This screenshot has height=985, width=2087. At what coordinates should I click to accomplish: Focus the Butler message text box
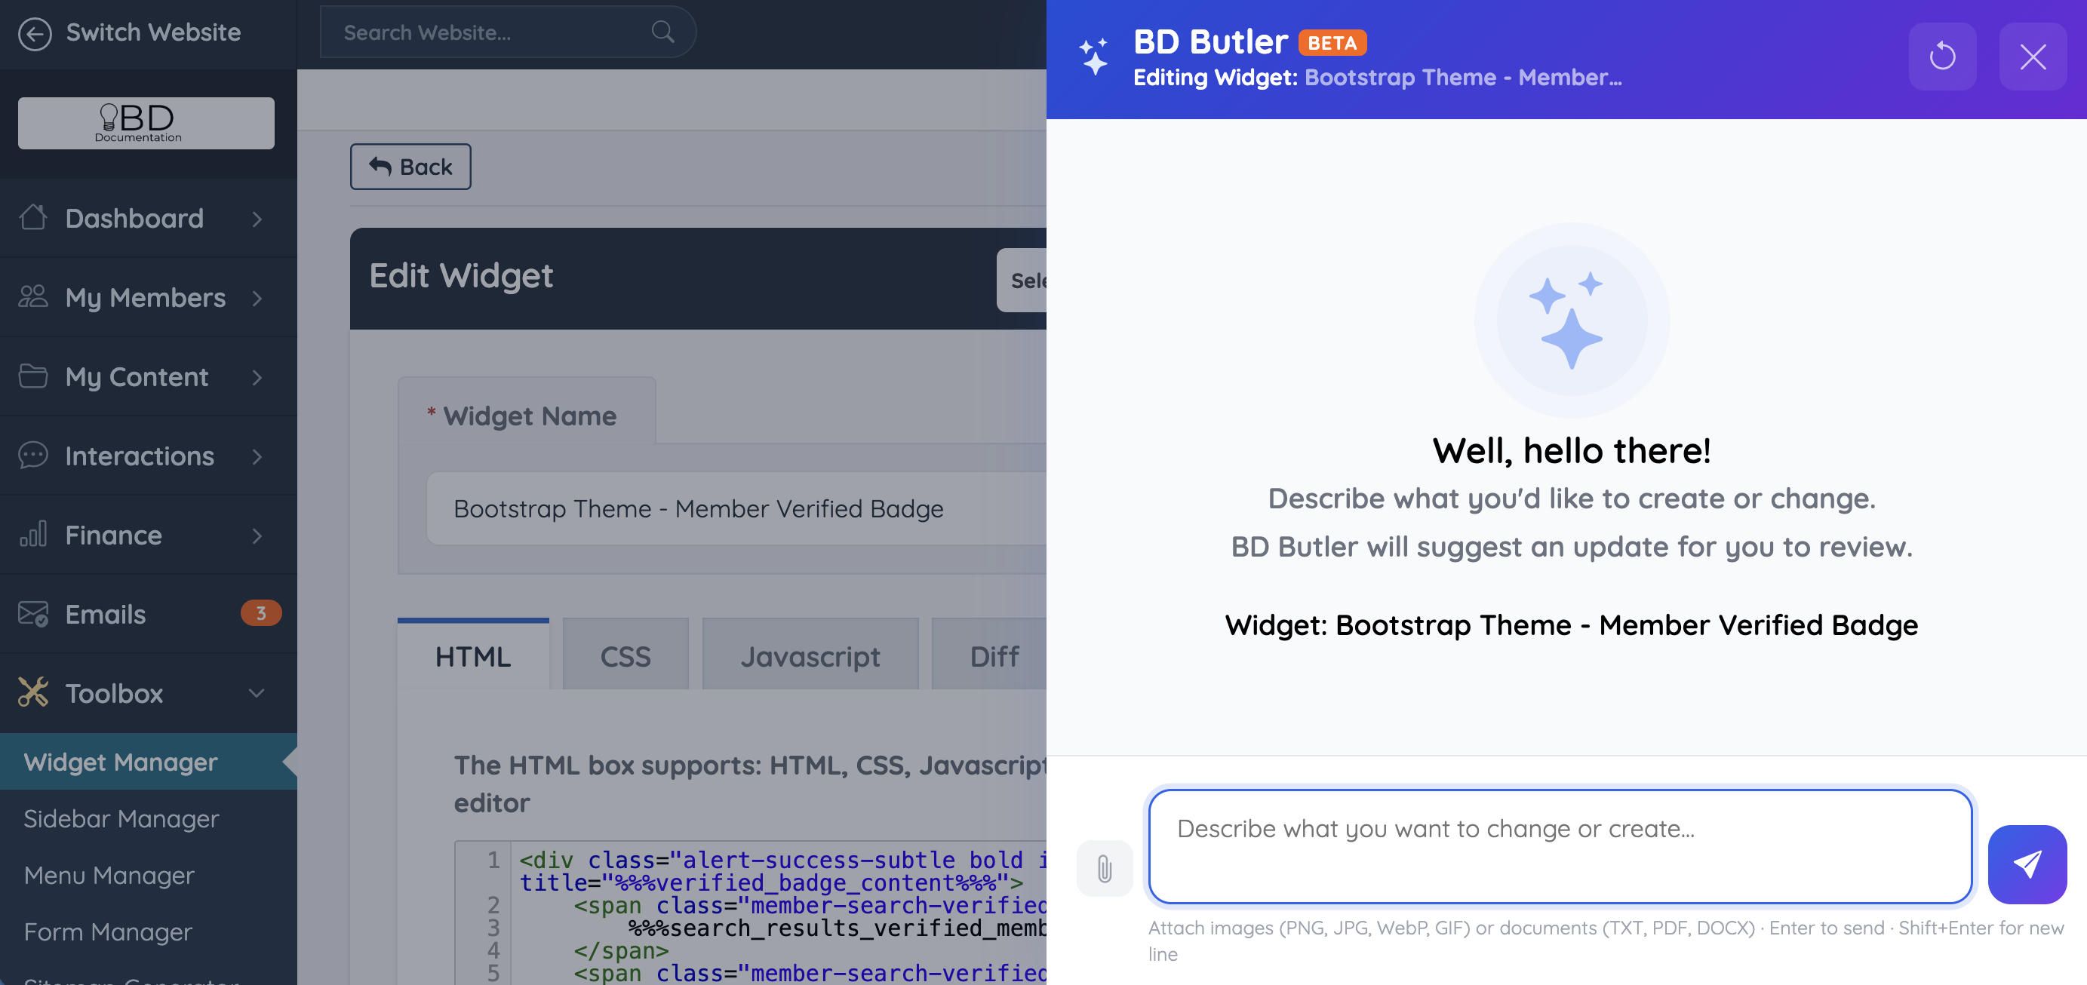point(1559,845)
